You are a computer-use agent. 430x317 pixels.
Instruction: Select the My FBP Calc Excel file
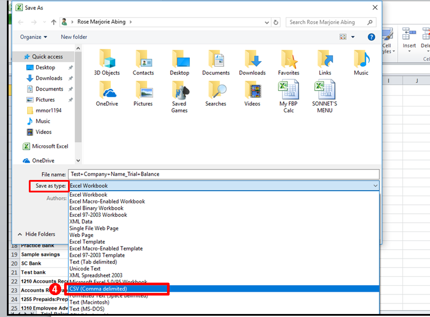point(288,96)
